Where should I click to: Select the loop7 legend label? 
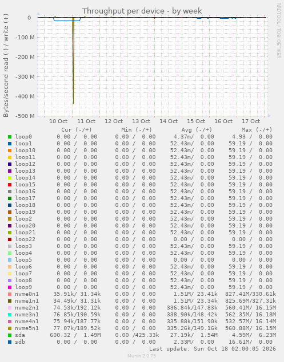point(23,274)
